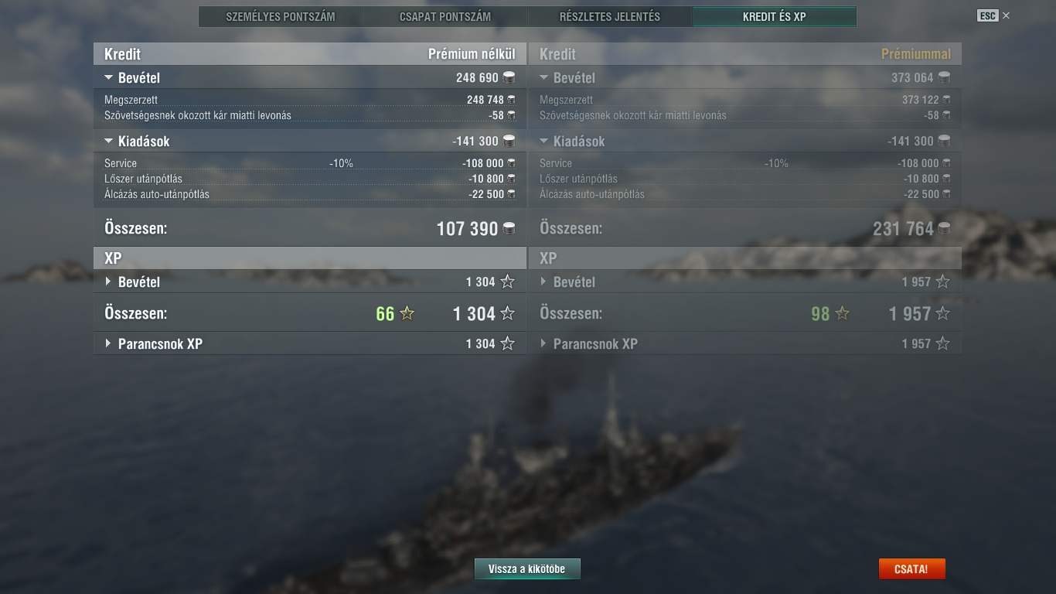Viewport: 1056px width, 594px height.
Task: Click the premium coin icon beside 231 764
Action: [944, 228]
